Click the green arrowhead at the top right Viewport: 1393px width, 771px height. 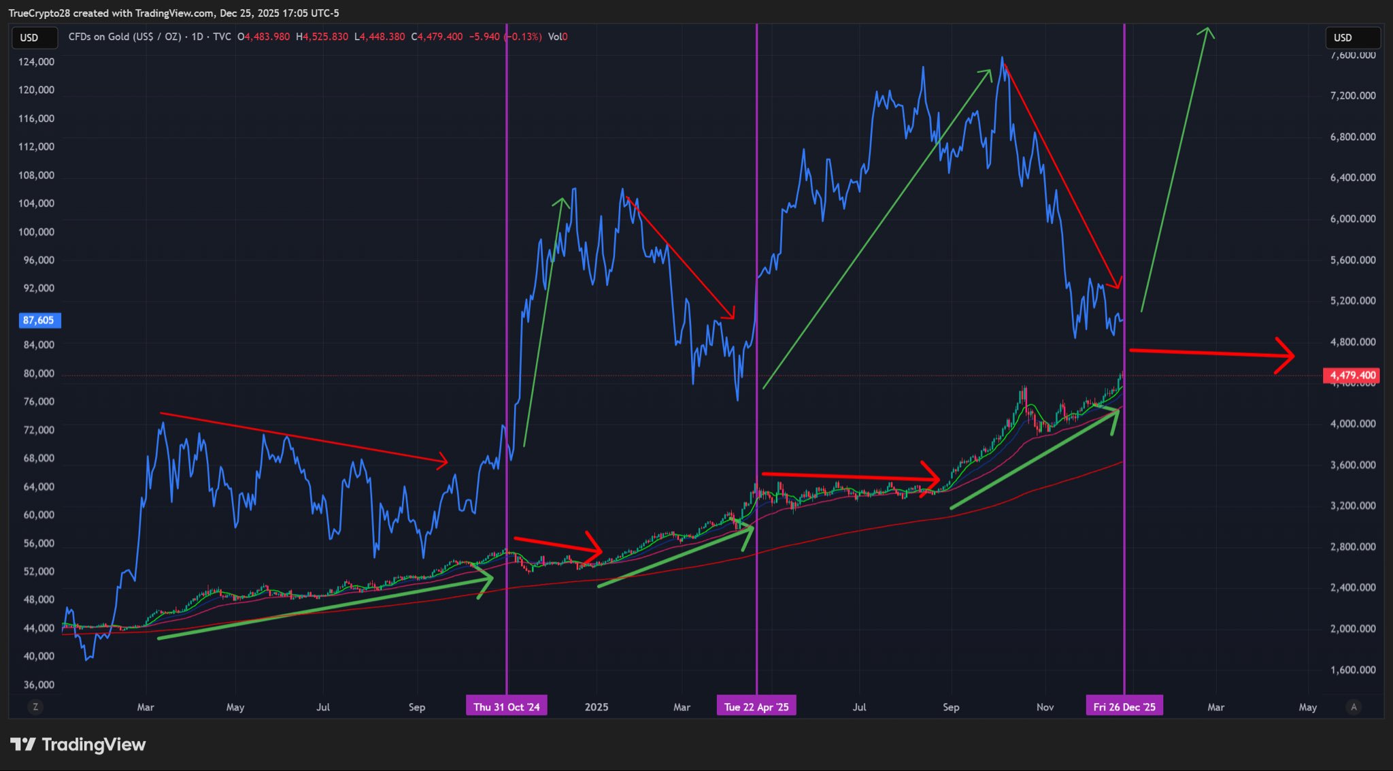1207,31
